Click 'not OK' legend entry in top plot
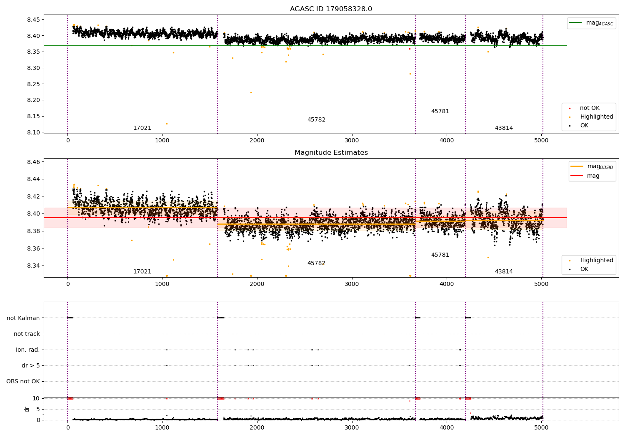The height and width of the screenshot is (437, 625). coord(589,108)
